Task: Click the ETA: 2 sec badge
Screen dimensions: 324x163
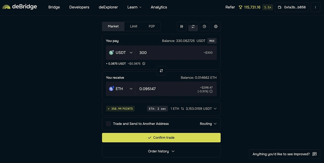Action: coord(158,109)
